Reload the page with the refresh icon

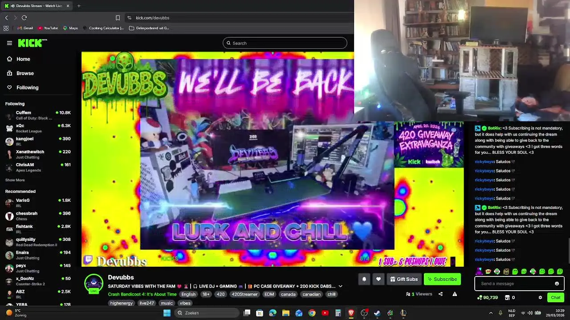click(x=24, y=18)
